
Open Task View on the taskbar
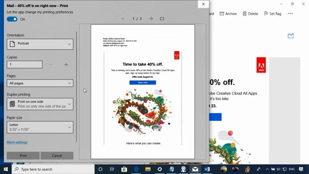click(112, 169)
